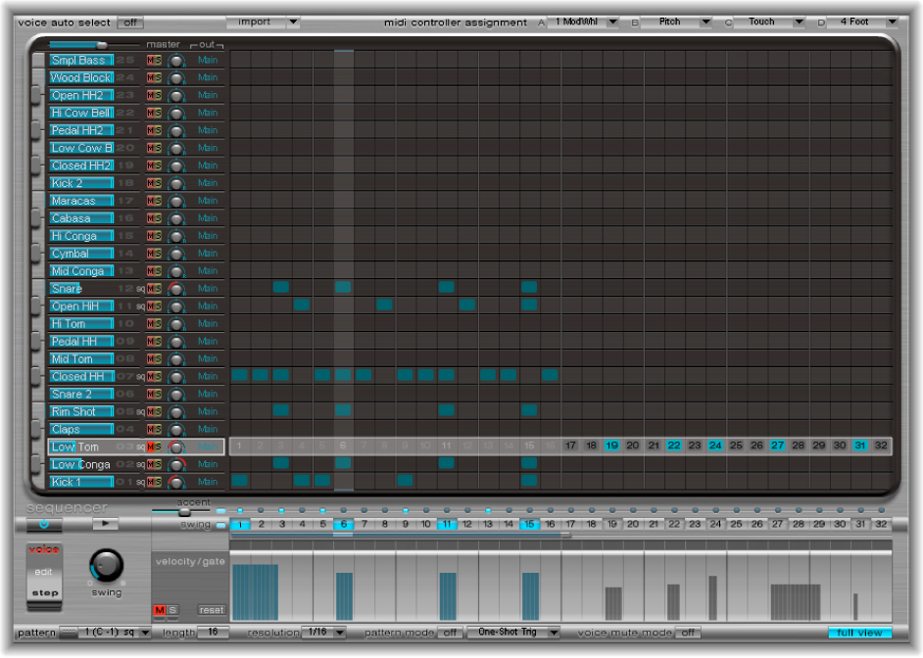
Task: Solo the Closed HH voice
Action: tap(156, 376)
